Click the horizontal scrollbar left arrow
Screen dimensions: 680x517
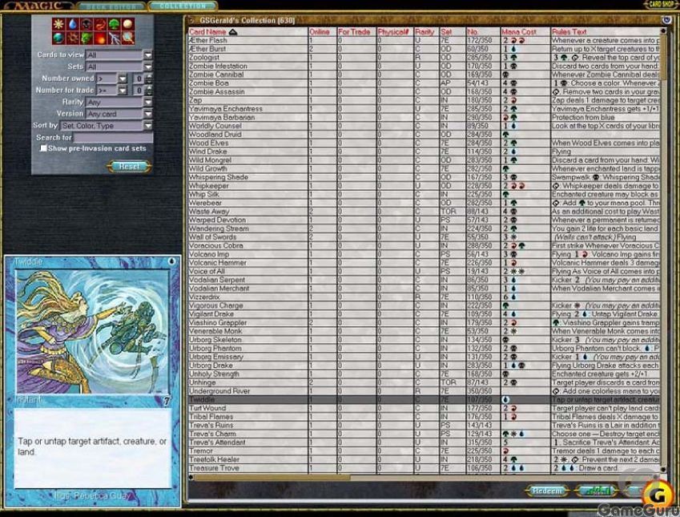pos(191,477)
